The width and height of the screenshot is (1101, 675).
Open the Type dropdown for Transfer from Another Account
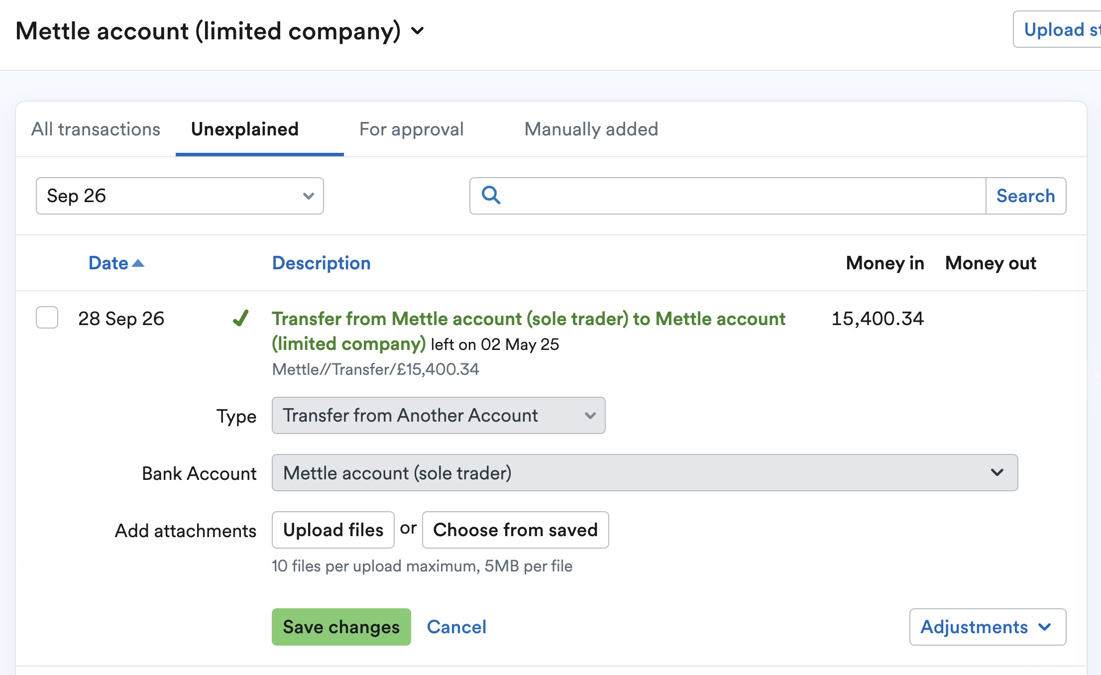tap(439, 416)
